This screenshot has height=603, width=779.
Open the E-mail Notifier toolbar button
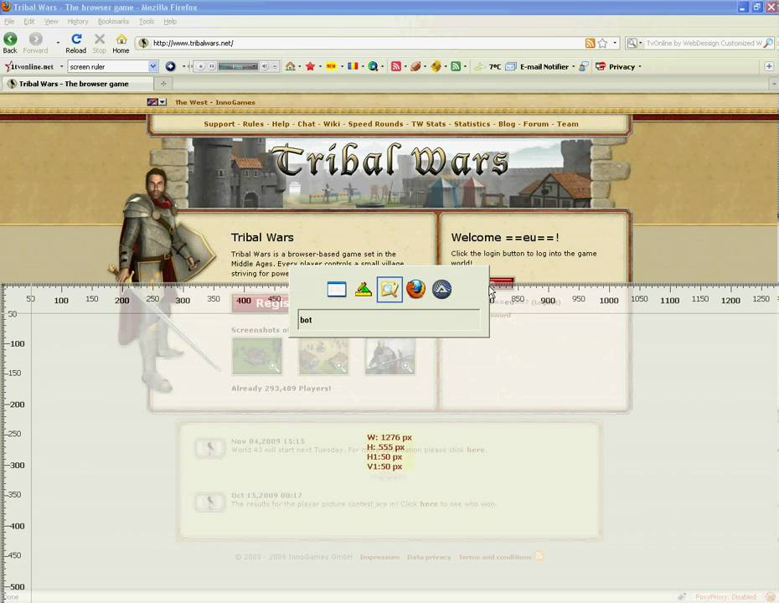point(537,66)
